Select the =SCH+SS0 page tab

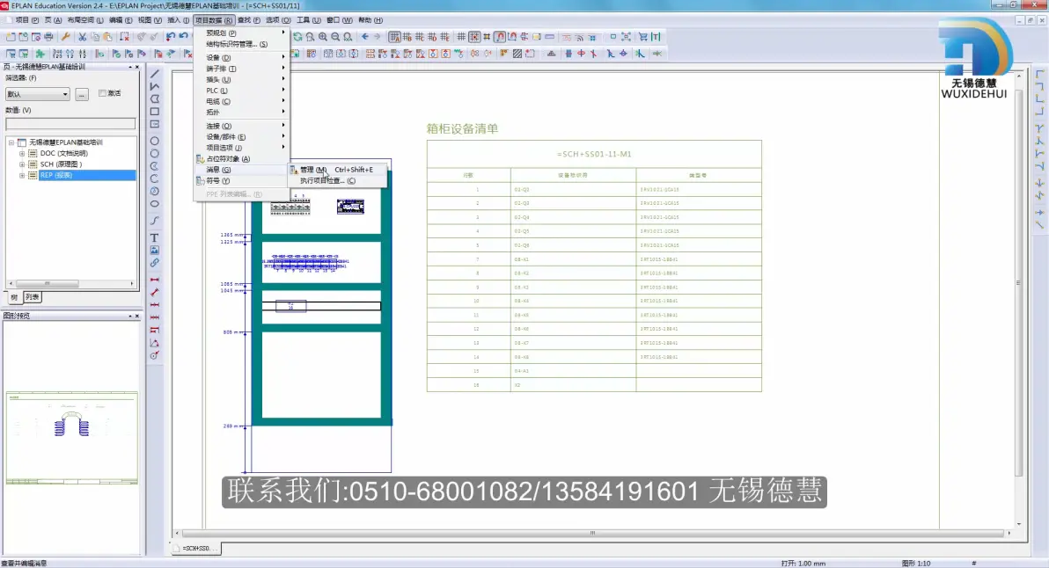(x=196, y=548)
